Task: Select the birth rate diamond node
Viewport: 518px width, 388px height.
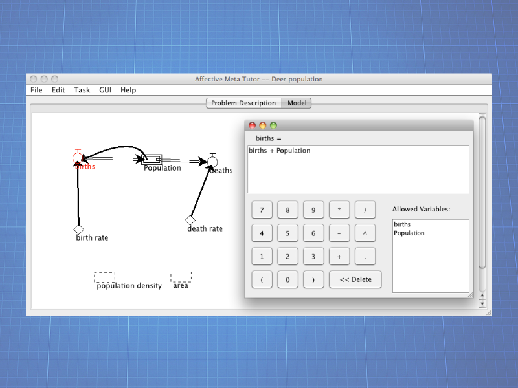Action: tap(78, 230)
